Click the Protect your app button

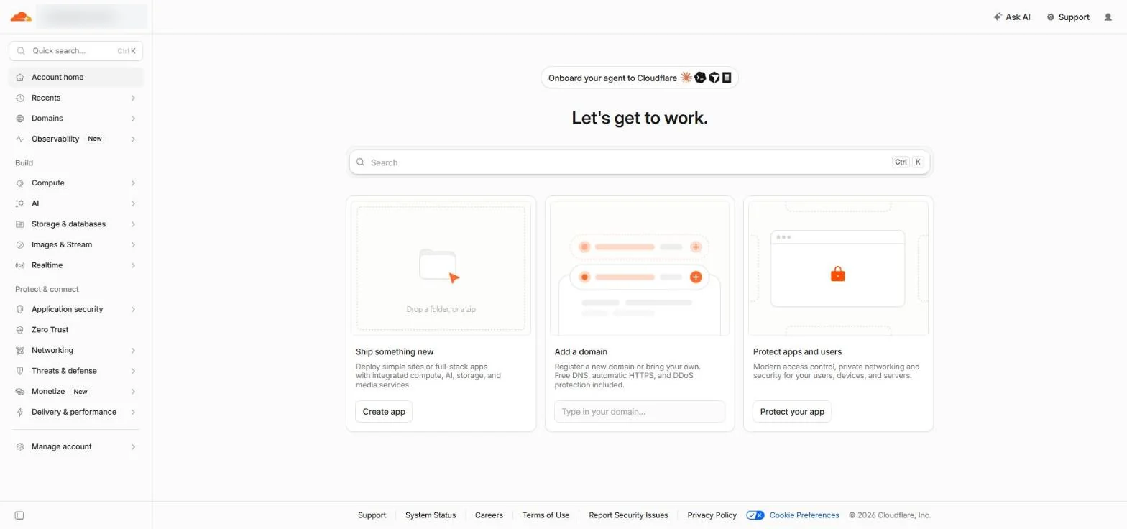[x=792, y=412]
